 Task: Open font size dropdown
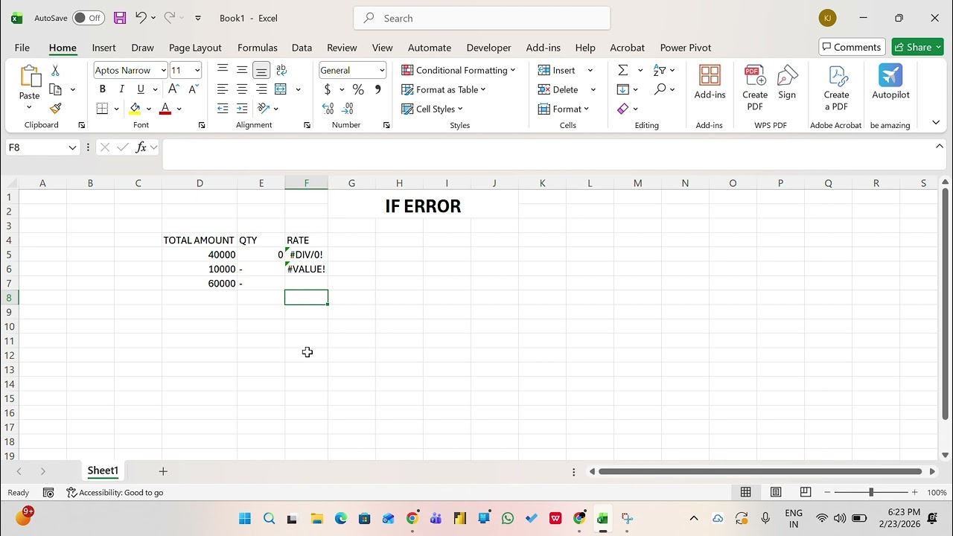click(197, 70)
